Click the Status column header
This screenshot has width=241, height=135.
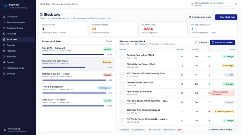(x=232, y=49)
